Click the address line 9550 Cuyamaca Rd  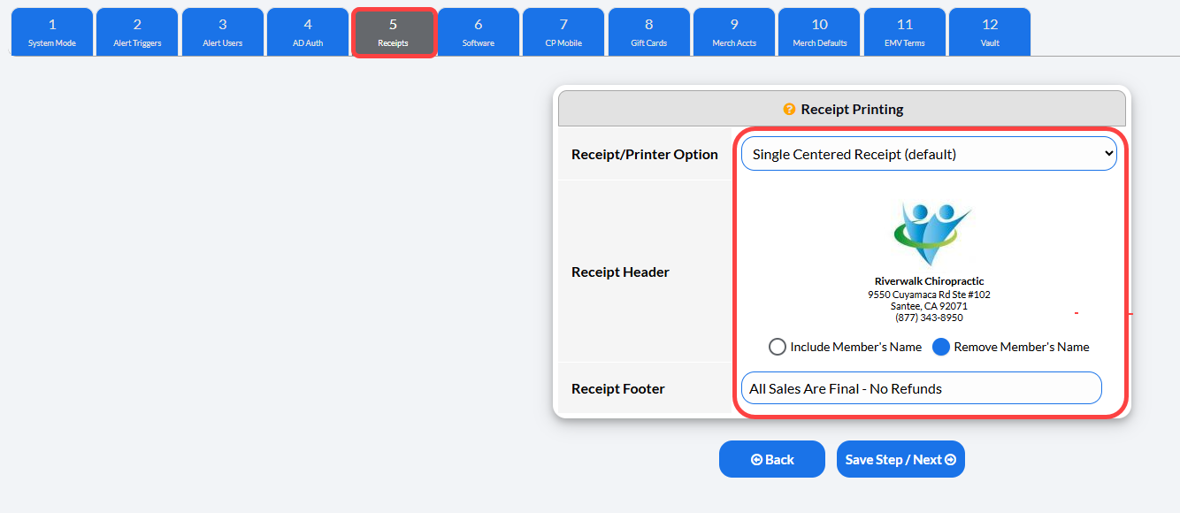pos(930,295)
